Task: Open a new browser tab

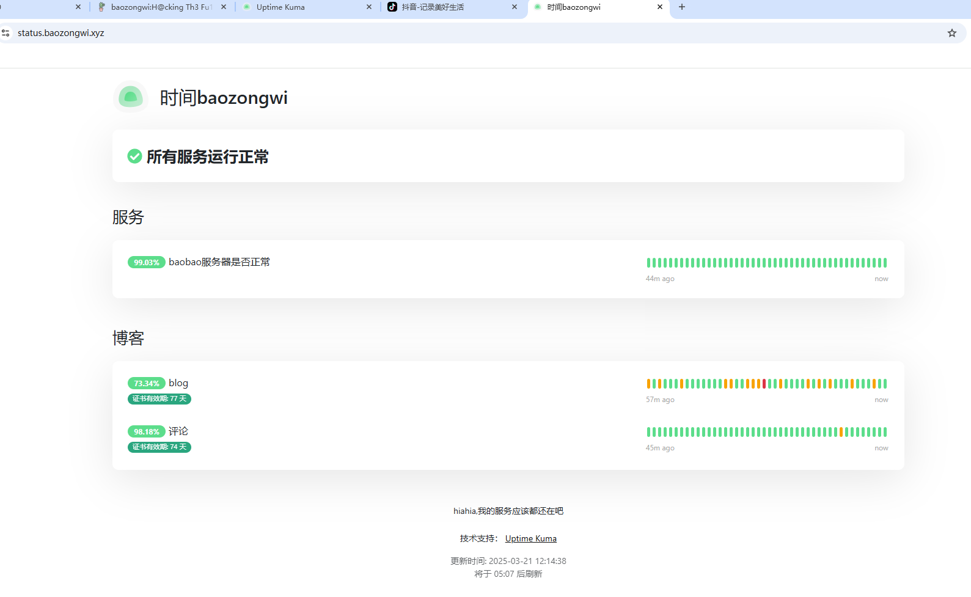Action: coord(682,7)
